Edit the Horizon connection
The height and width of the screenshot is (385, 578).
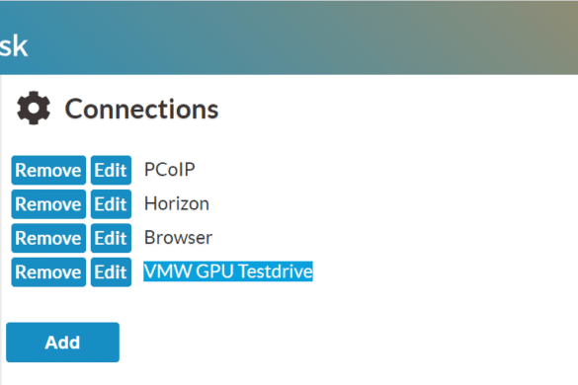(111, 204)
